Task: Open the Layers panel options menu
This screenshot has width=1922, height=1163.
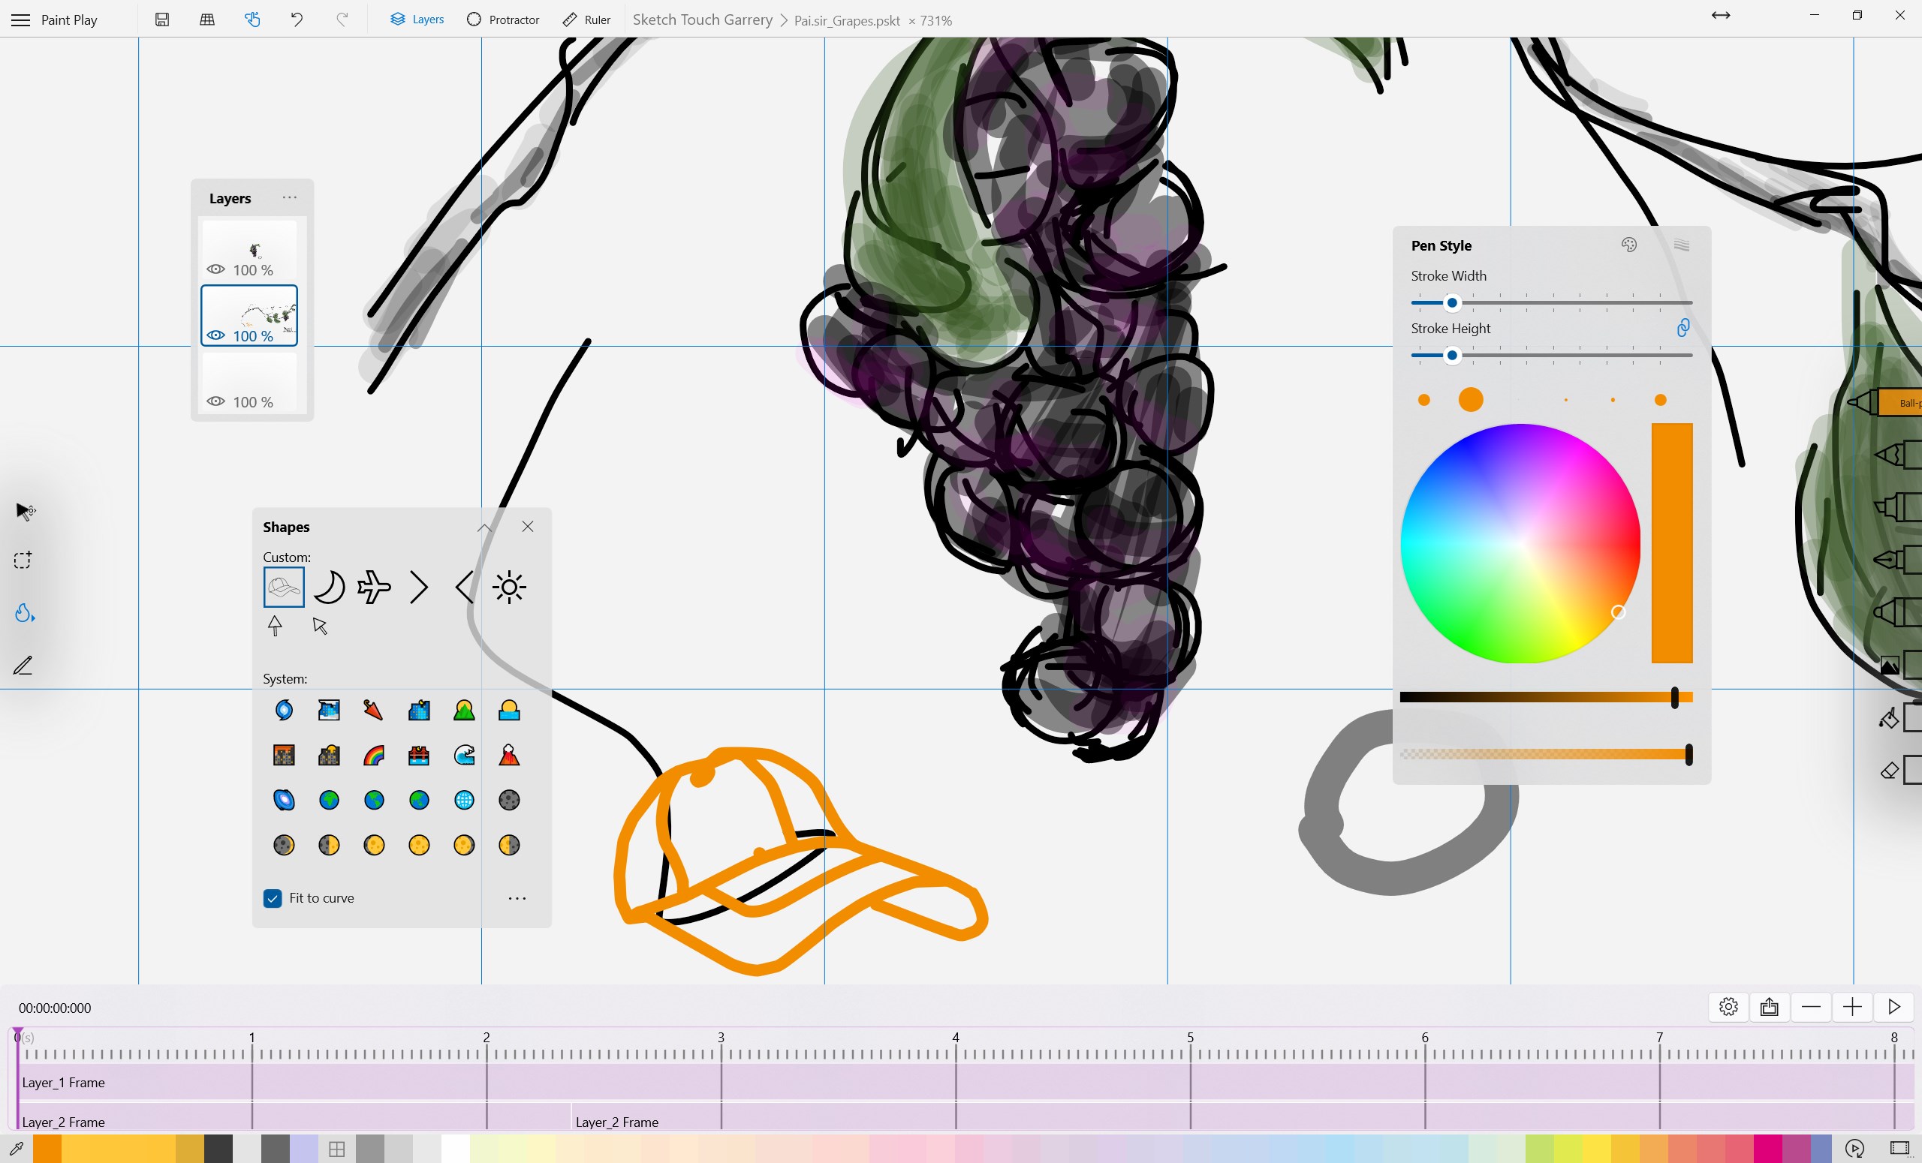Action: click(x=289, y=197)
